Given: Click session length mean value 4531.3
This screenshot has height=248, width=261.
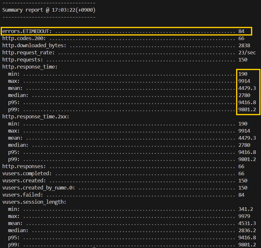Looking at the screenshot, I should pos(247,223).
